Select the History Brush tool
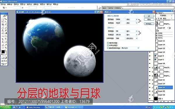 (6, 30)
